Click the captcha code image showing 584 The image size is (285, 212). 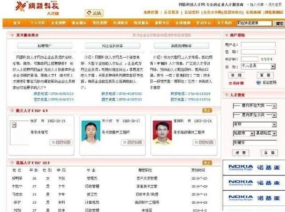[x=266, y=59]
